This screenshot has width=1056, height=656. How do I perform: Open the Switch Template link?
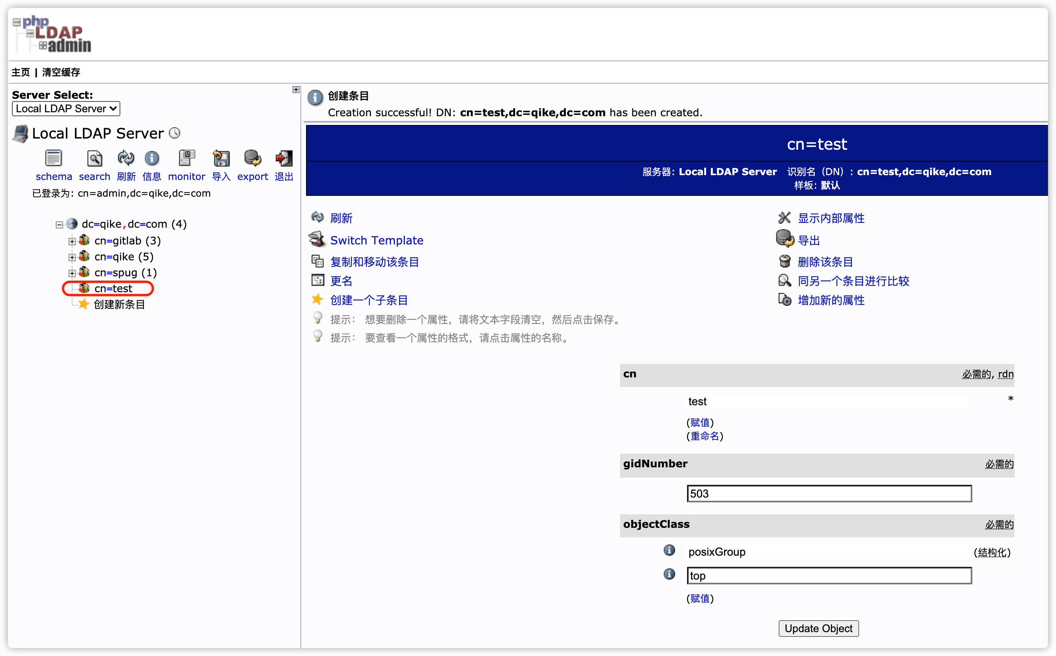[x=377, y=240]
